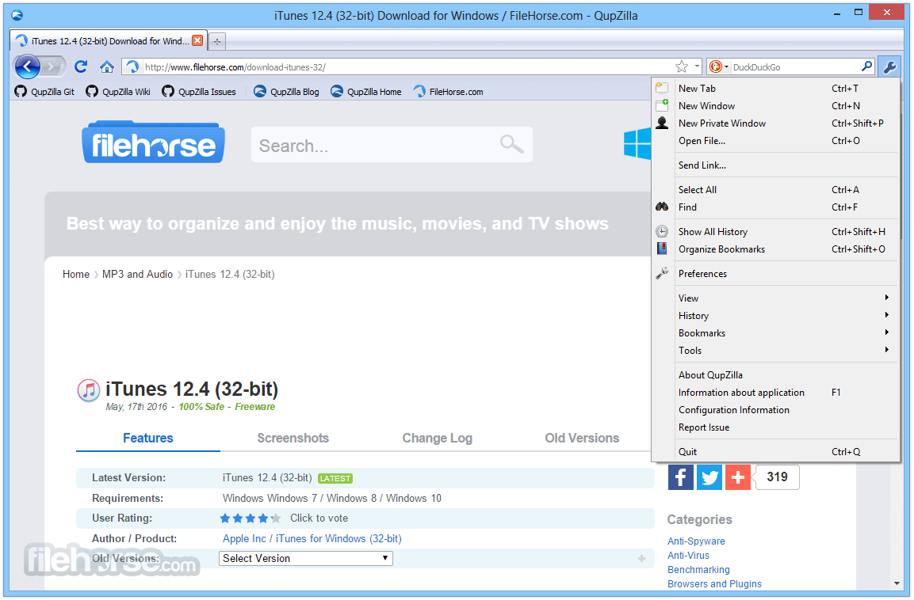Open the Browsers and Plugins category
Image resolution: width=914 pixels, height=600 pixels.
pos(714,583)
